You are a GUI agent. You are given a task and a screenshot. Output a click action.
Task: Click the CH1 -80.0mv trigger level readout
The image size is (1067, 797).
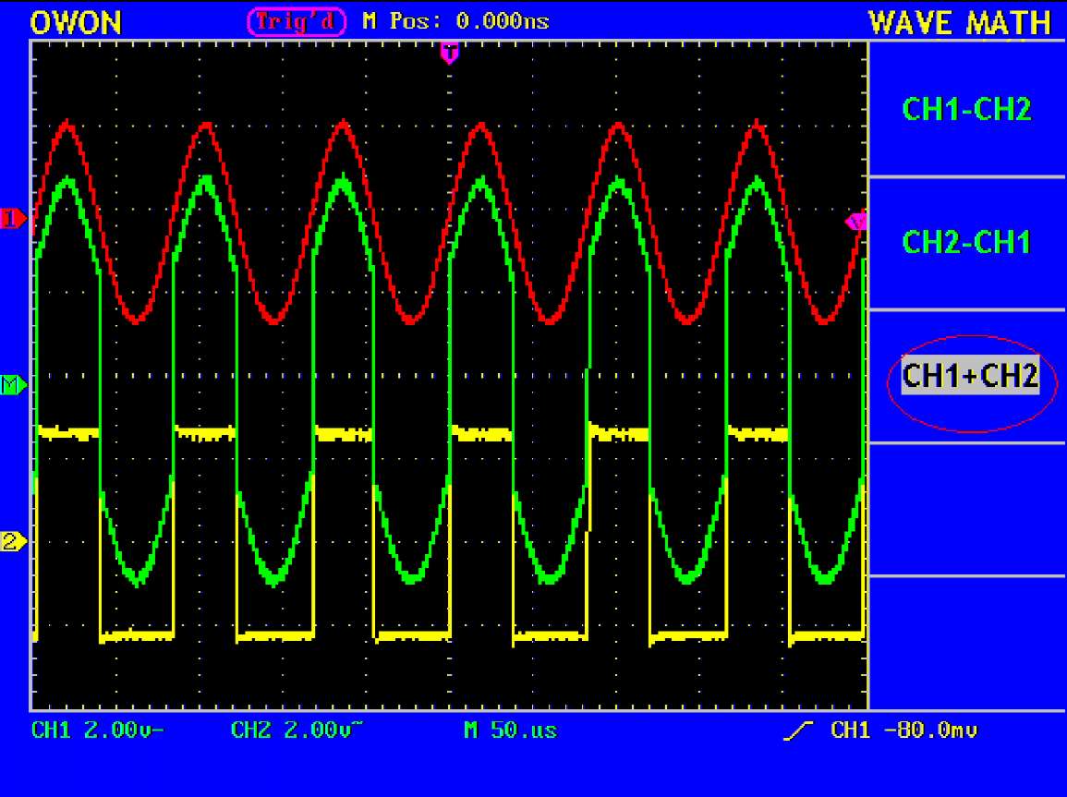click(903, 731)
